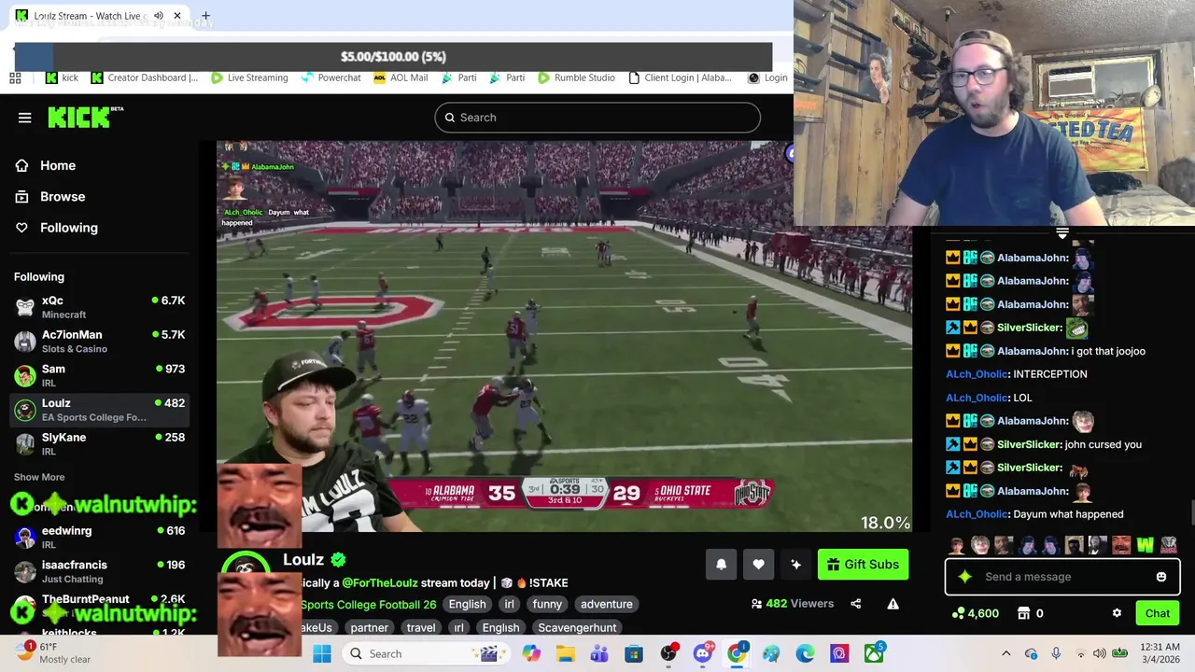The height and width of the screenshot is (672, 1195).
Task: Click the chat panel scrollbar
Action: [x=1190, y=513]
